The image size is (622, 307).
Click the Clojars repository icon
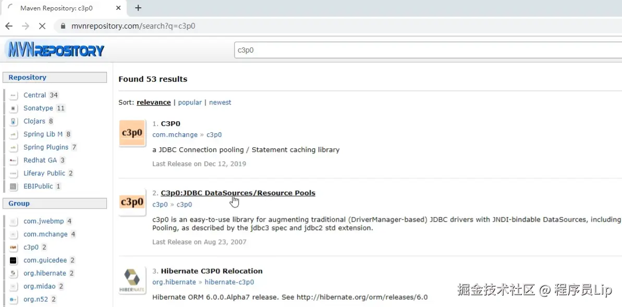(x=14, y=121)
